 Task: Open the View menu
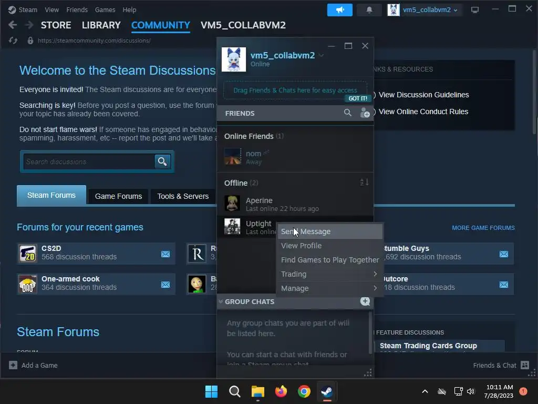click(51, 9)
